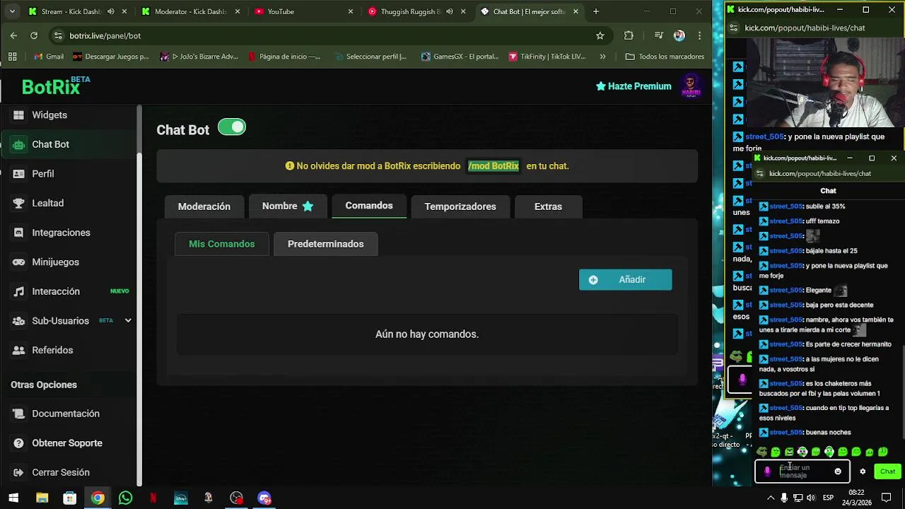Screen dimensions: 905x509
Task: Open Minijuegos gamepad icon
Action: 18,262
